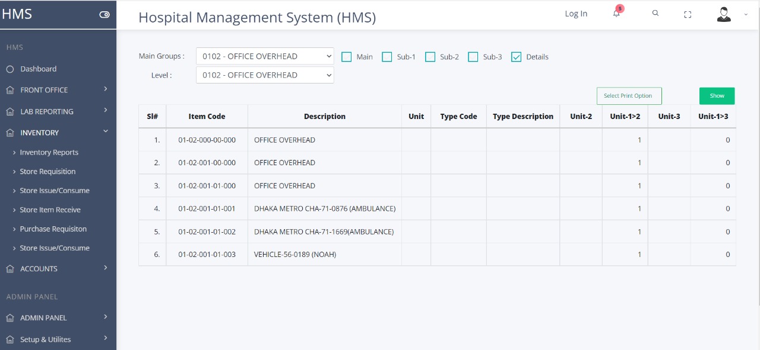This screenshot has width=760, height=350.
Task: Click the Show button
Action: tap(717, 95)
